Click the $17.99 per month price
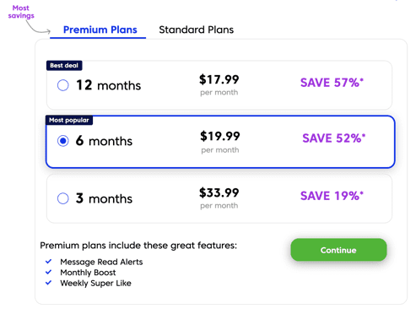Screen dimensions: 416x314 click(219, 84)
